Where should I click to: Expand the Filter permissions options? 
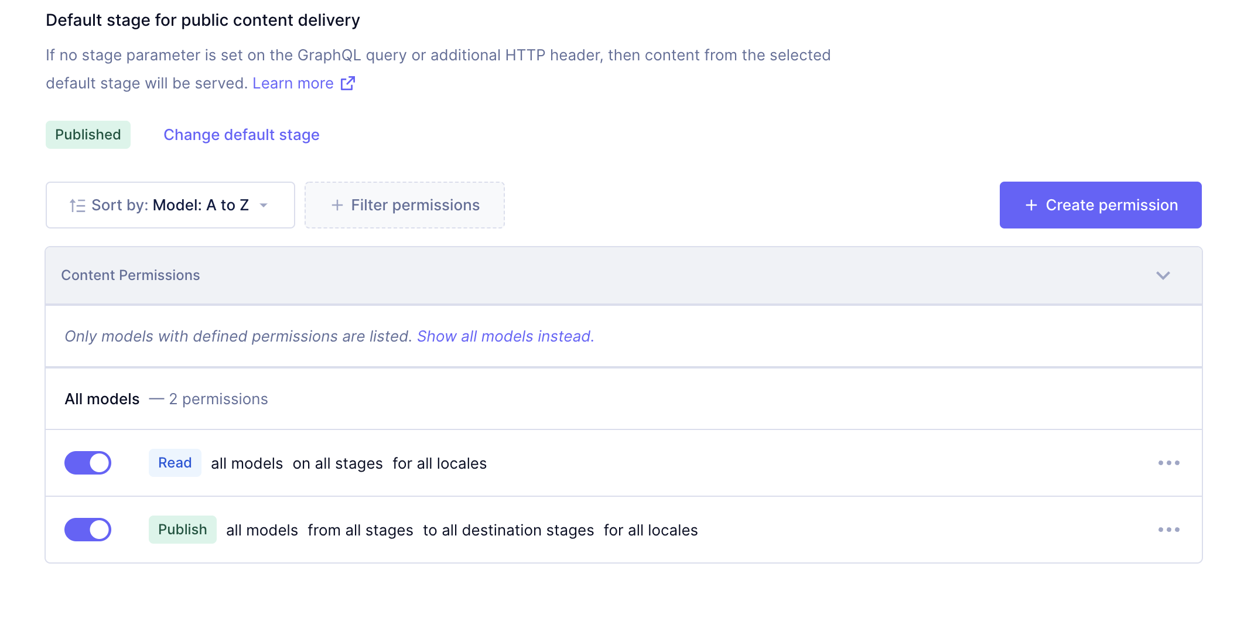(x=404, y=205)
